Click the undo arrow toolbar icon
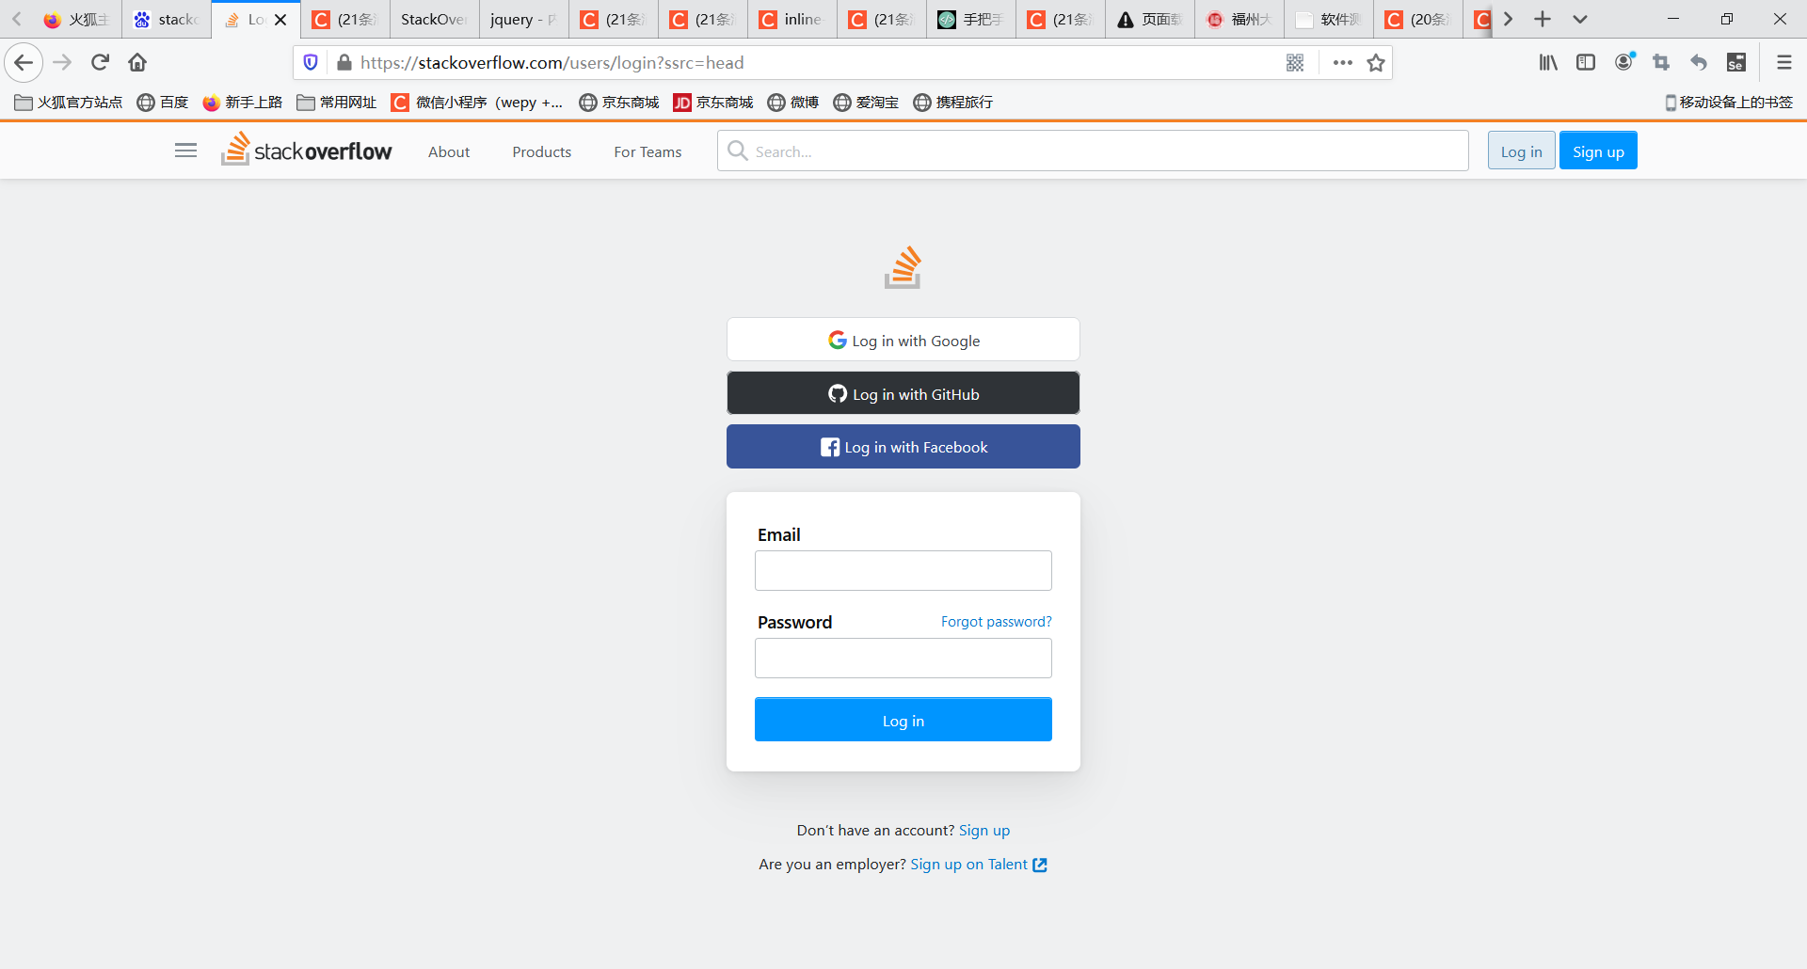This screenshot has width=1807, height=969. pos(1699,63)
